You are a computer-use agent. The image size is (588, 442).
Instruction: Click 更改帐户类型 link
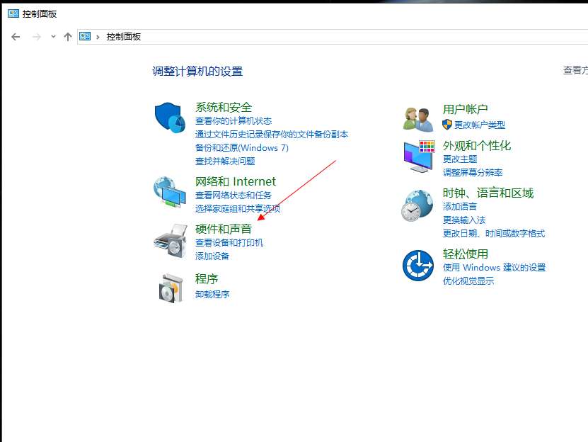[x=480, y=125]
